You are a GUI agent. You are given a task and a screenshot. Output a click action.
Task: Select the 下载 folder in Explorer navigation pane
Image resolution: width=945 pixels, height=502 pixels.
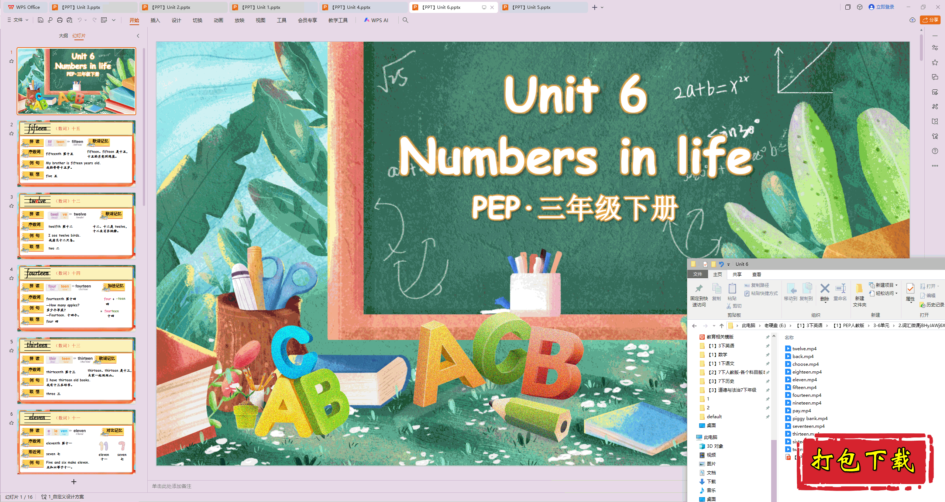707,482
